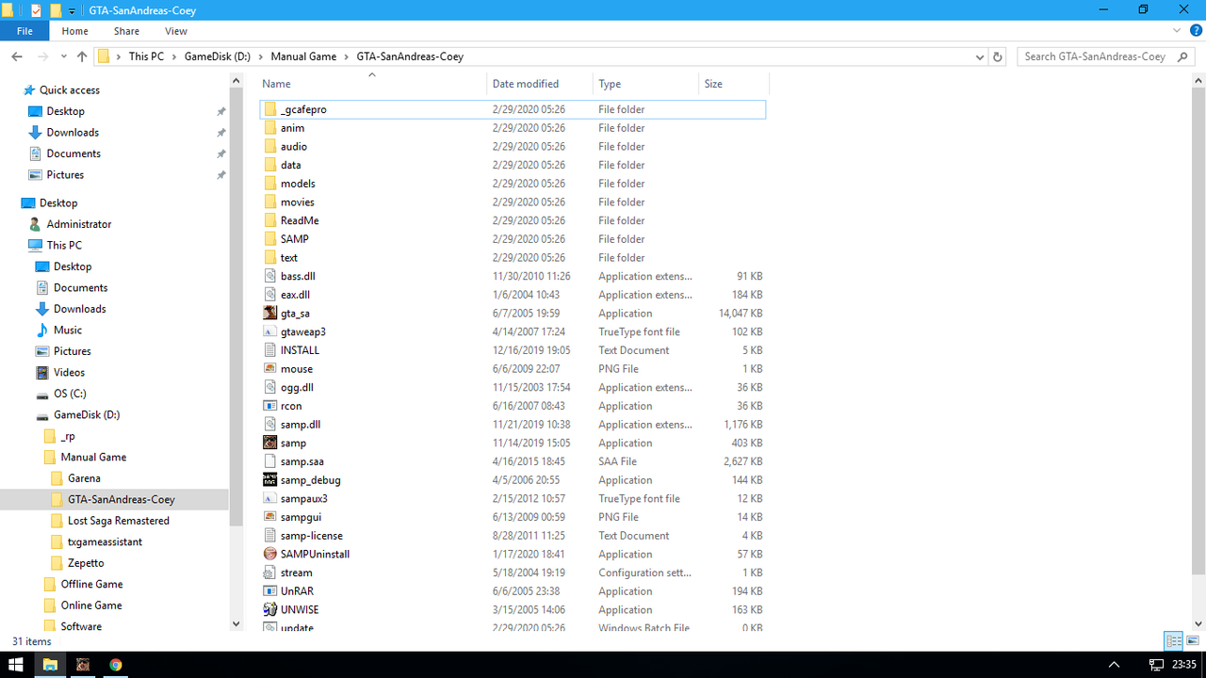Viewport: 1206px width, 678px height.
Task: Click the samp_debug application icon
Action: (x=269, y=480)
